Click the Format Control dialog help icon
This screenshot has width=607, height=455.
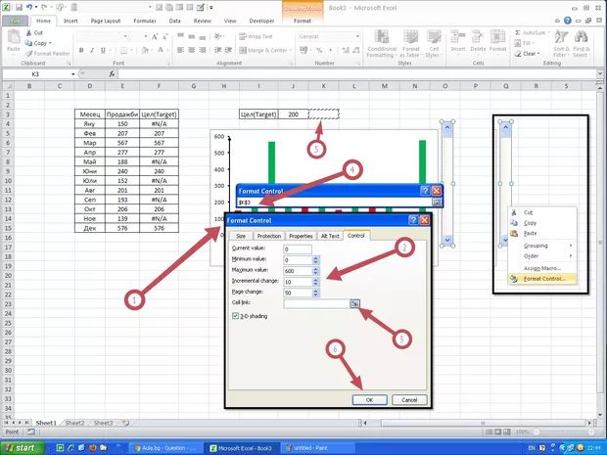tap(413, 220)
